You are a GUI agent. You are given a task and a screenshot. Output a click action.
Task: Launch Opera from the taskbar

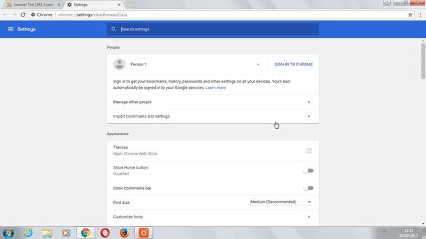click(x=105, y=233)
